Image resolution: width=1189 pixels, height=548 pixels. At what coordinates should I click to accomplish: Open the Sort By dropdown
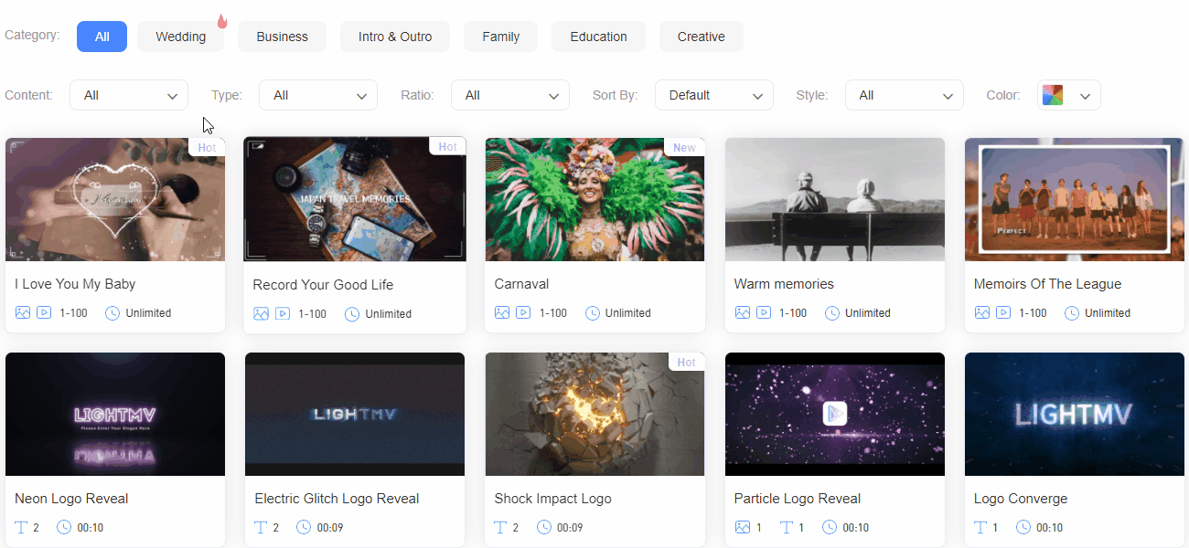tap(713, 94)
